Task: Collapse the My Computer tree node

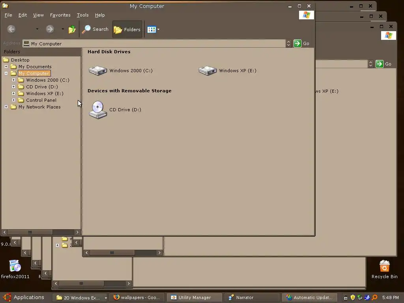Action: click(x=6, y=73)
